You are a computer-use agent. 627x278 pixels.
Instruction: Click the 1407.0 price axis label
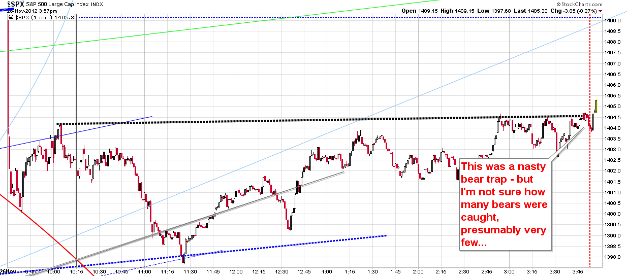[612, 64]
